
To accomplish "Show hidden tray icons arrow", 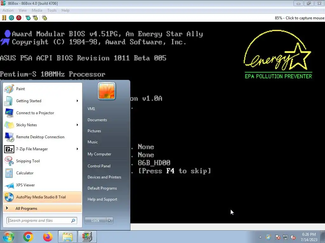I will (260, 237).
